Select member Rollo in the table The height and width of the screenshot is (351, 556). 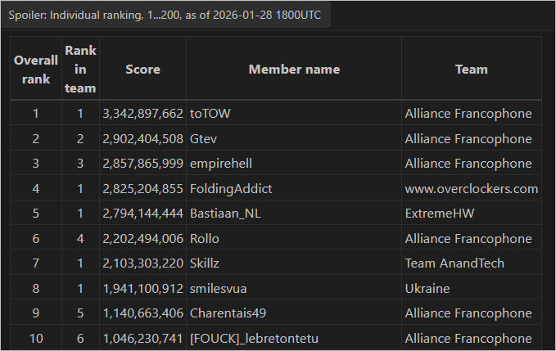[x=205, y=239]
